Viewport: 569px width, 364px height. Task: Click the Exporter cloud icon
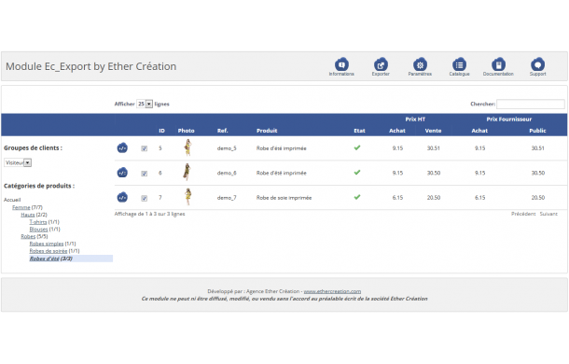381,64
